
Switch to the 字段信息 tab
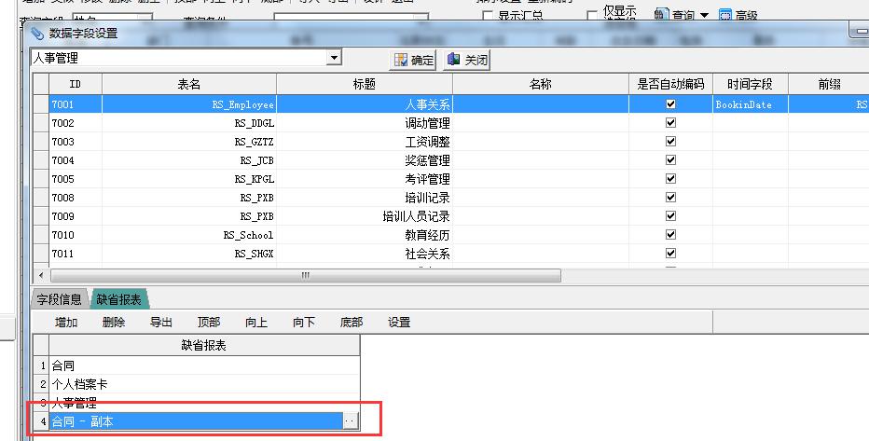click(x=59, y=299)
